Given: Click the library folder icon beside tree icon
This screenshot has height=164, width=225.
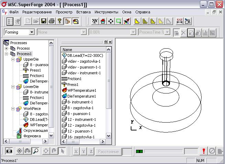Looking at the screenshot, I should click(x=75, y=21).
